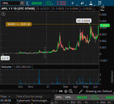Click the +59.26% change in header

click(x=49, y=4)
